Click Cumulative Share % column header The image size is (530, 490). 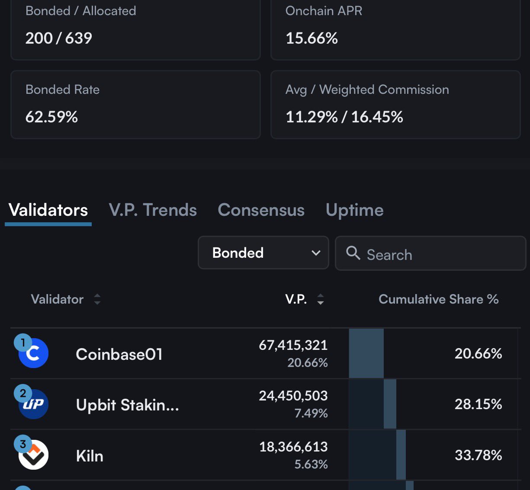(439, 299)
